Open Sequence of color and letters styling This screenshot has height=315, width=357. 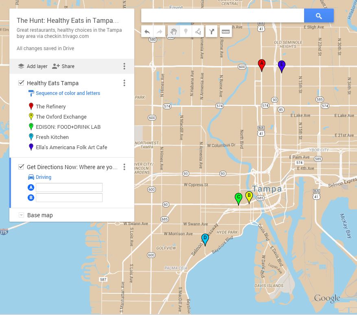click(68, 93)
